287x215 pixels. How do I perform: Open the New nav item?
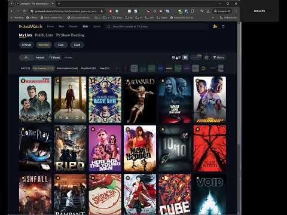62,26
